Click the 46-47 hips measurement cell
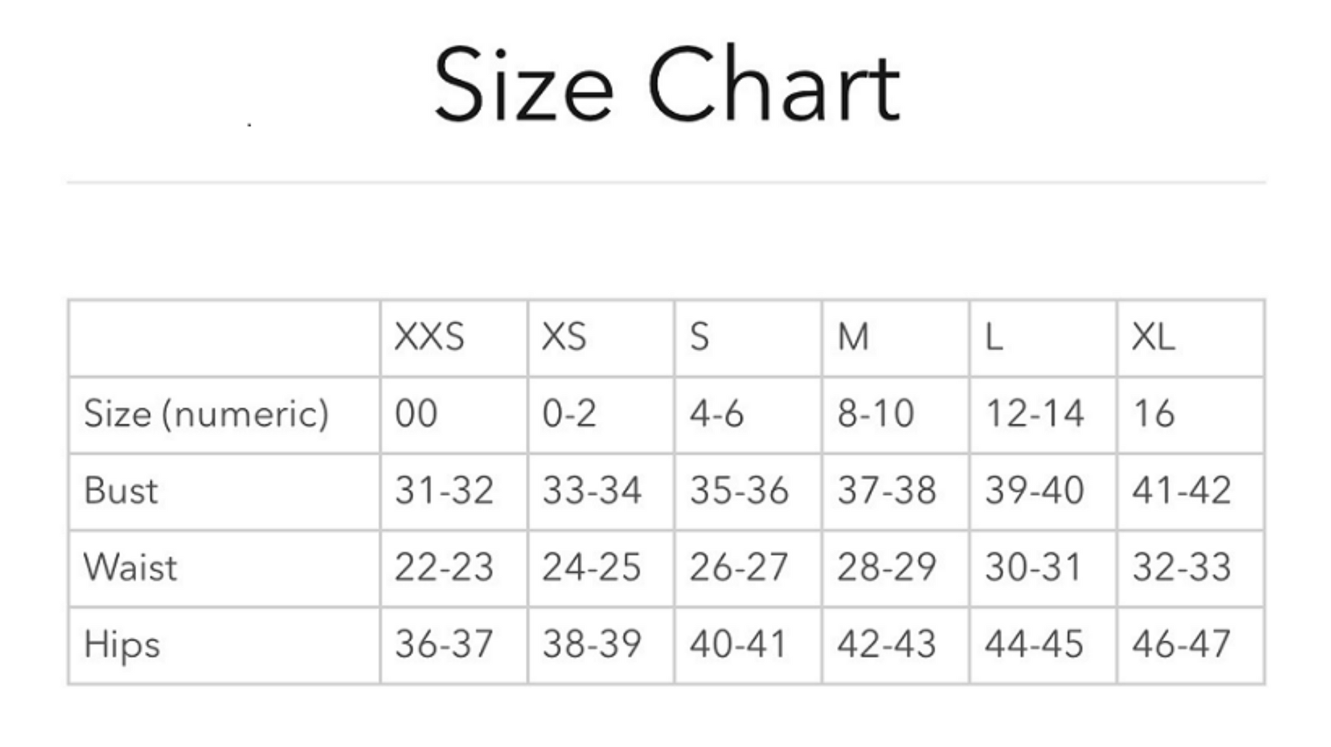1331x747 pixels. (1181, 644)
